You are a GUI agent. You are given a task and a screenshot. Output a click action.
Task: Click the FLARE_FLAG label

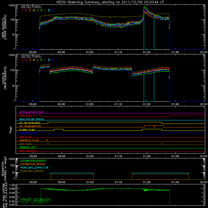(x=27, y=130)
